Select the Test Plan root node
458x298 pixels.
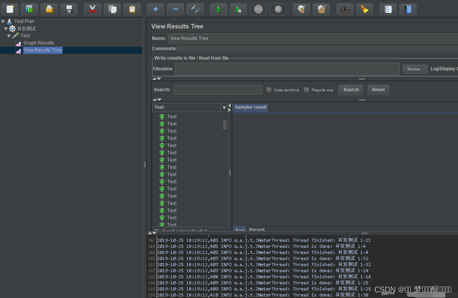click(24, 21)
